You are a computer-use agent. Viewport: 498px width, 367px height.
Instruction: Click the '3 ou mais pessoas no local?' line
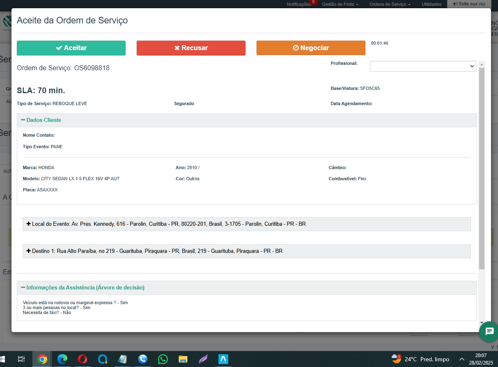pyautogui.click(x=57, y=307)
